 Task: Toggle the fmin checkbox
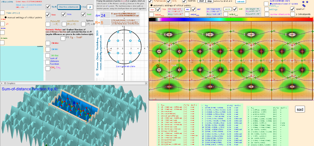point(63,15)
